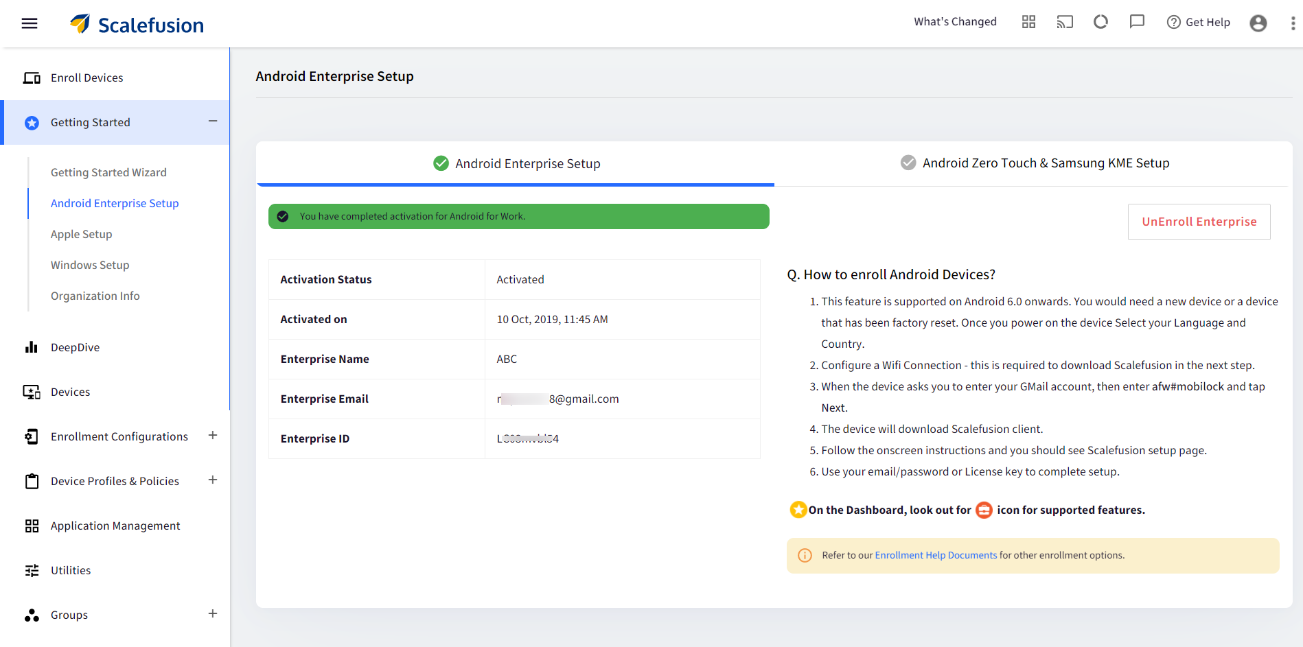The height and width of the screenshot is (647, 1303).
Task: Click the Devices sidebar icon
Action: click(32, 392)
